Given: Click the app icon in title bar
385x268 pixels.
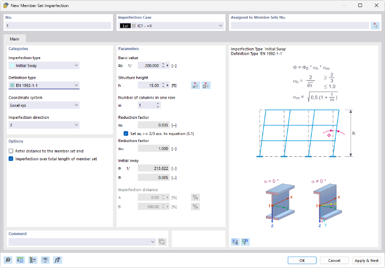Looking at the screenshot, I should point(6,6).
